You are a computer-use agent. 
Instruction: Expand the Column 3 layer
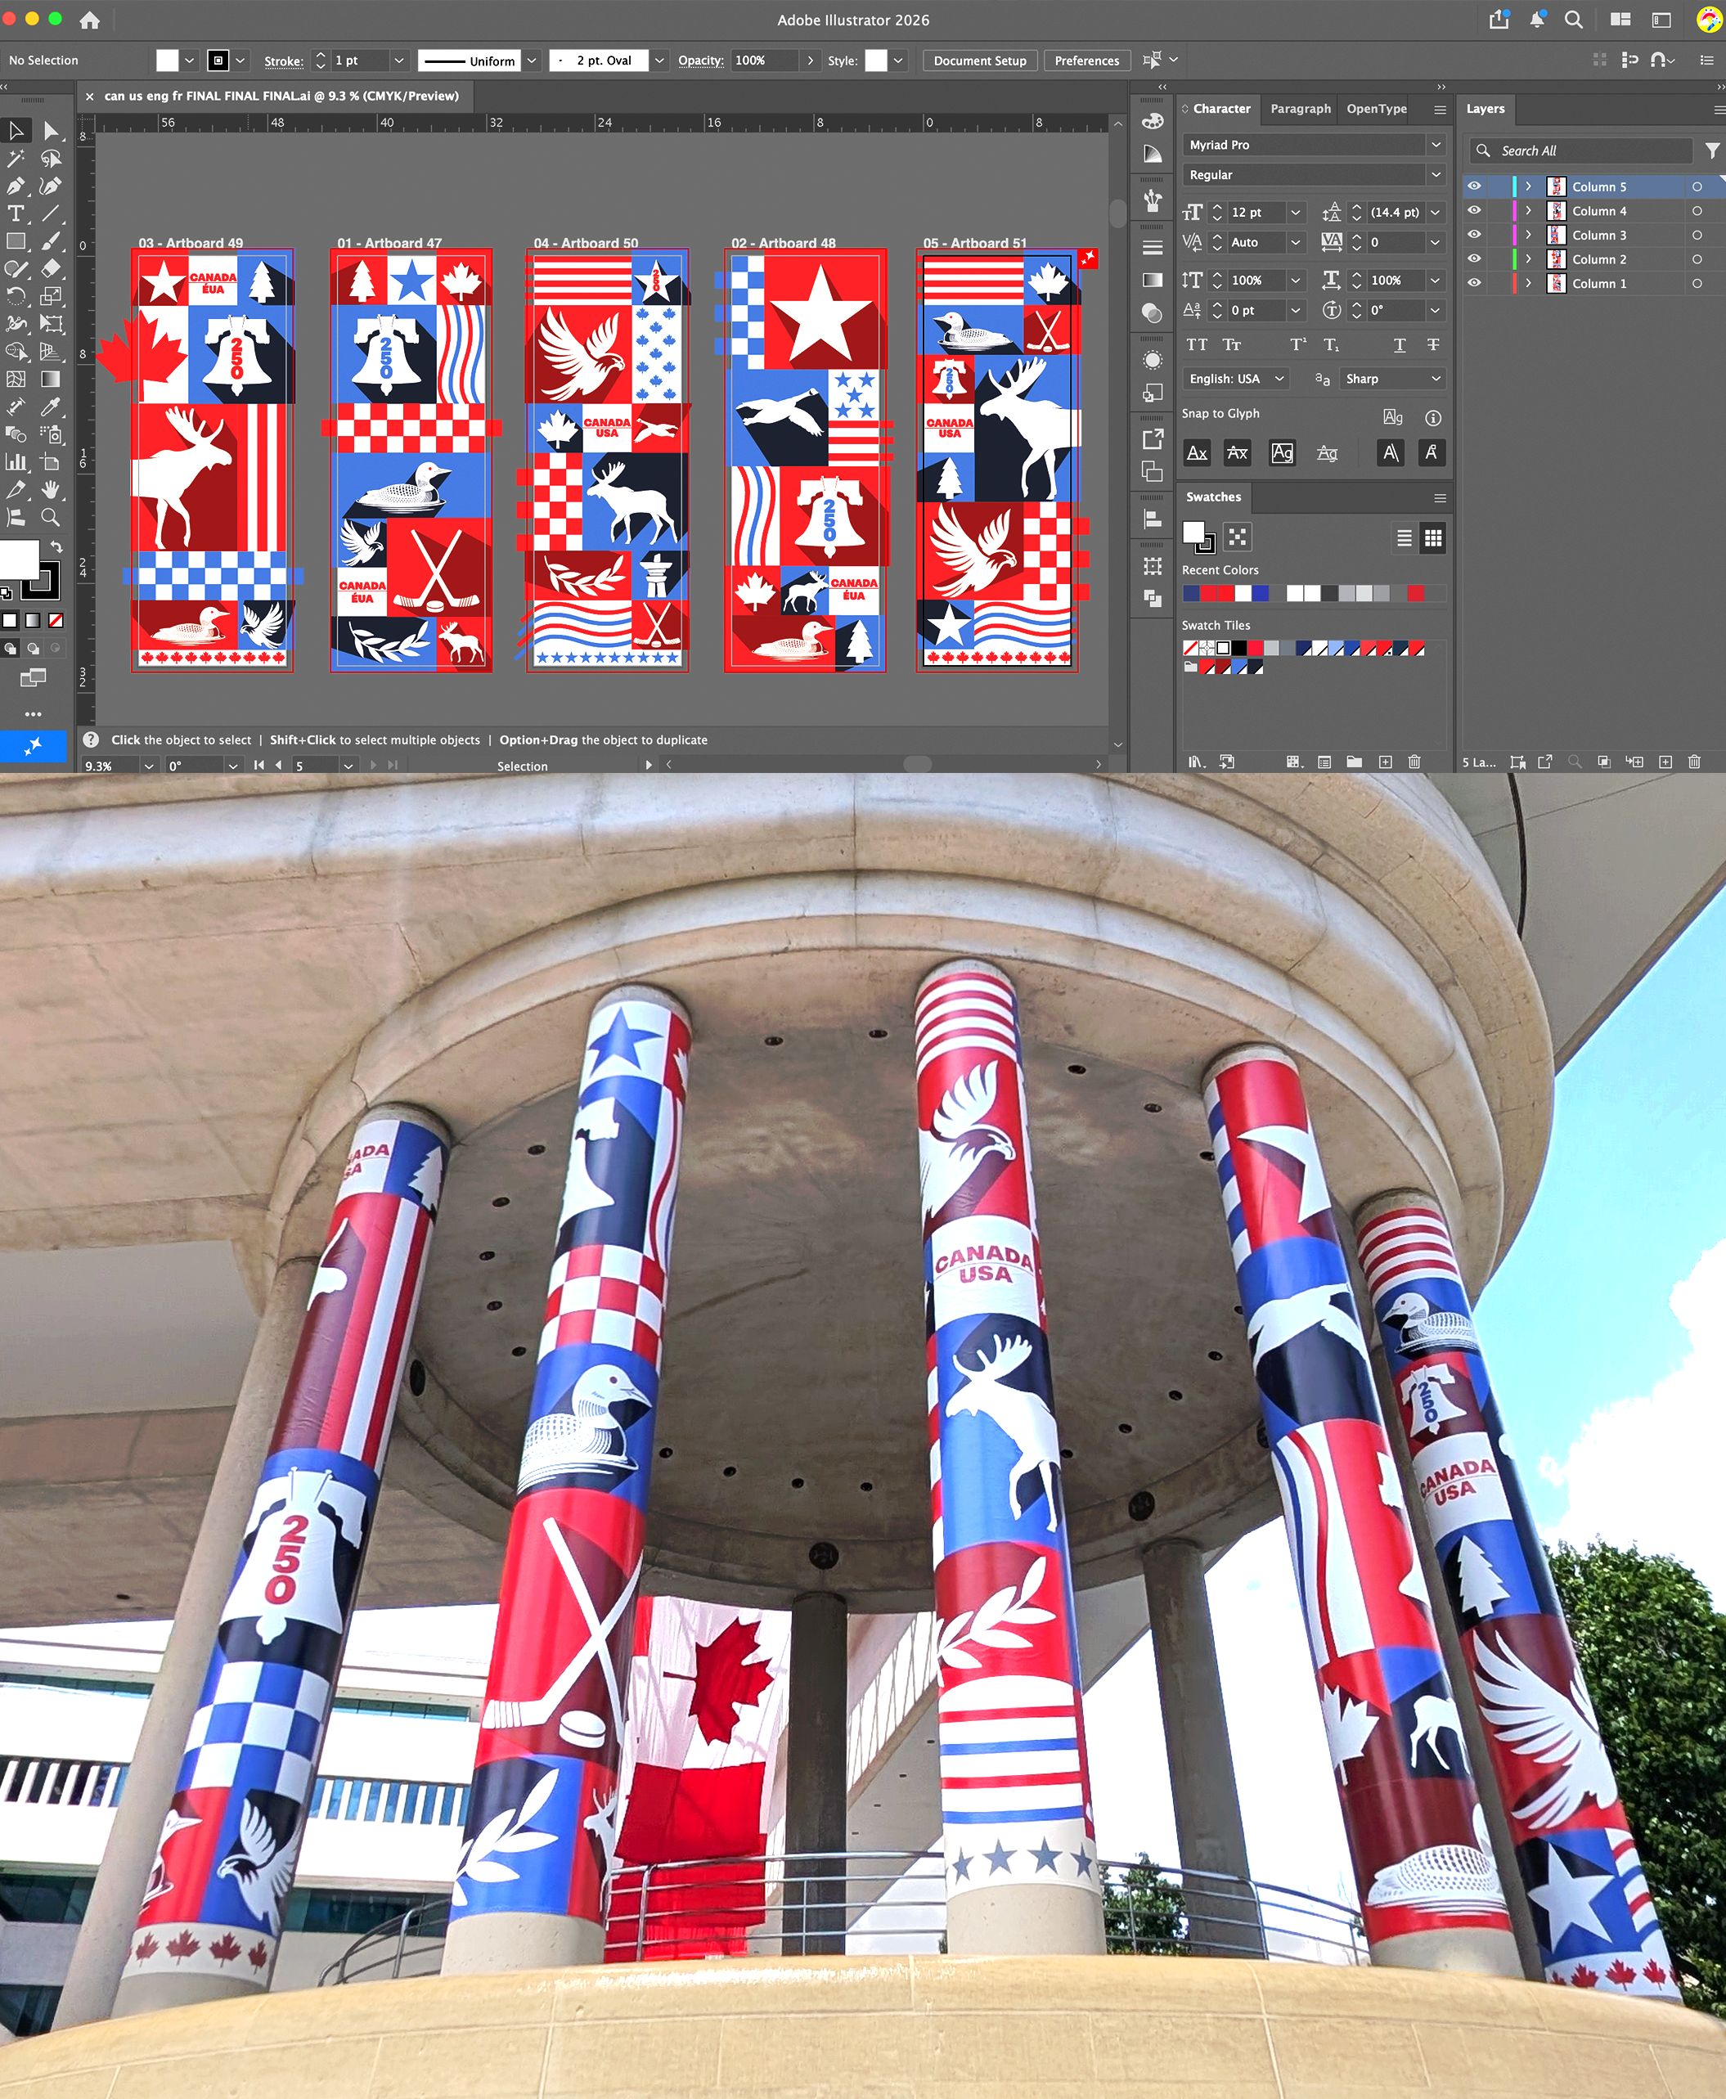pyautogui.click(x=1528, y=235)
